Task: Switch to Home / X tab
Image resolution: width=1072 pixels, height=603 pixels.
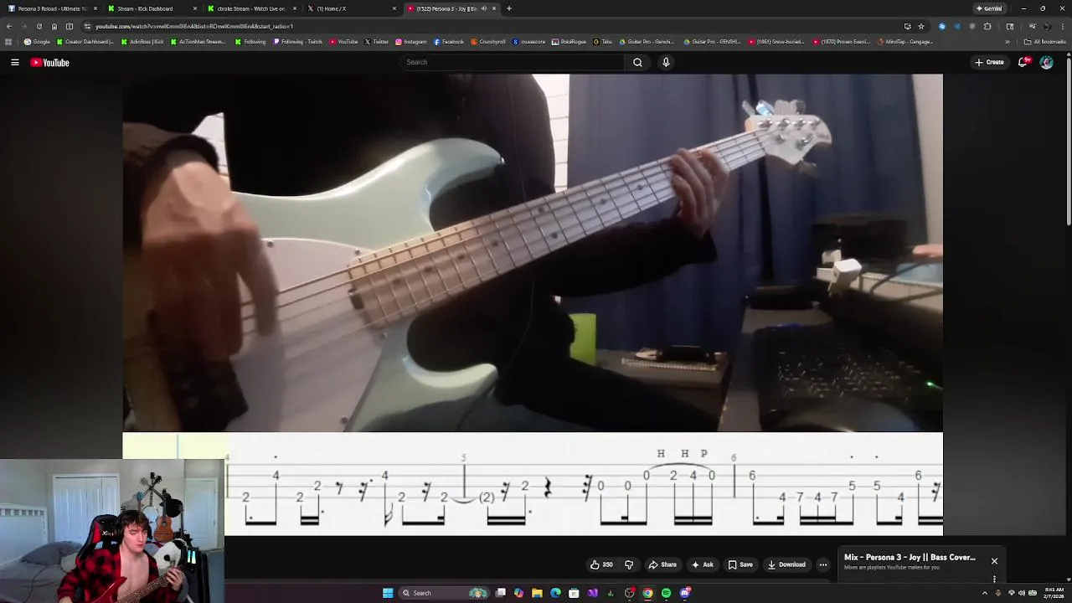Action: pyautogui.click(x=350, y=8)
